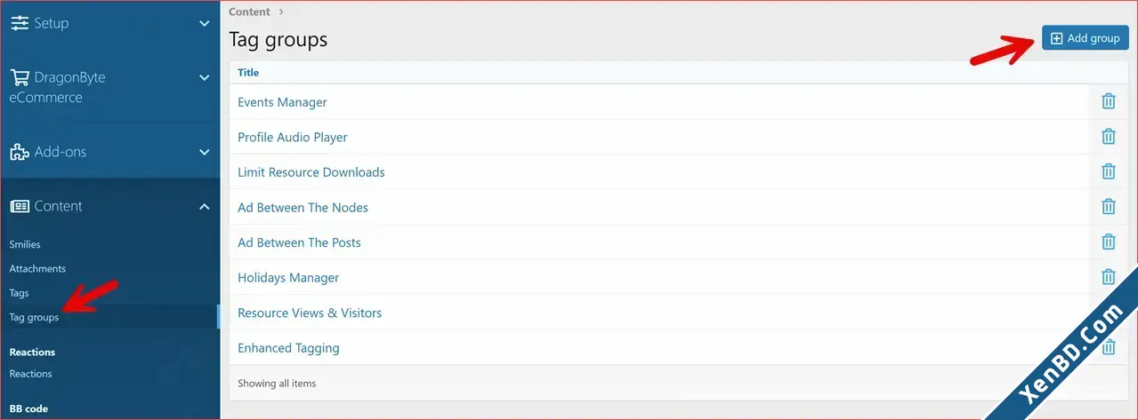Viewport: 1138px width, 420px height.
Task: Delete the Events Manager tag group
Action: [x=1109, y=101]
